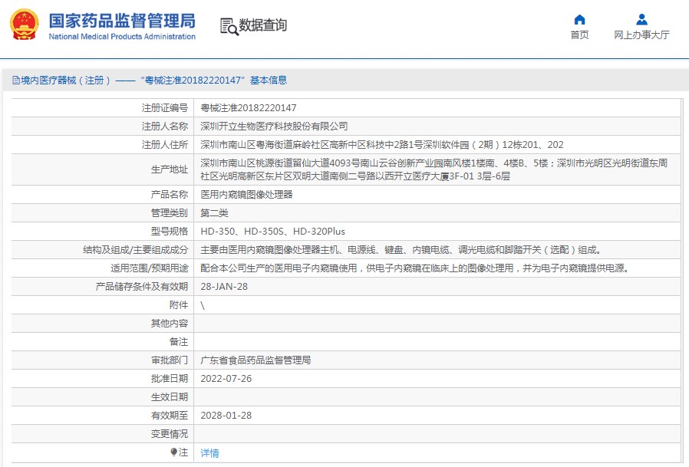Click the 注册人名称 label
The image size is (689, 467).
[x=164, y=126]
